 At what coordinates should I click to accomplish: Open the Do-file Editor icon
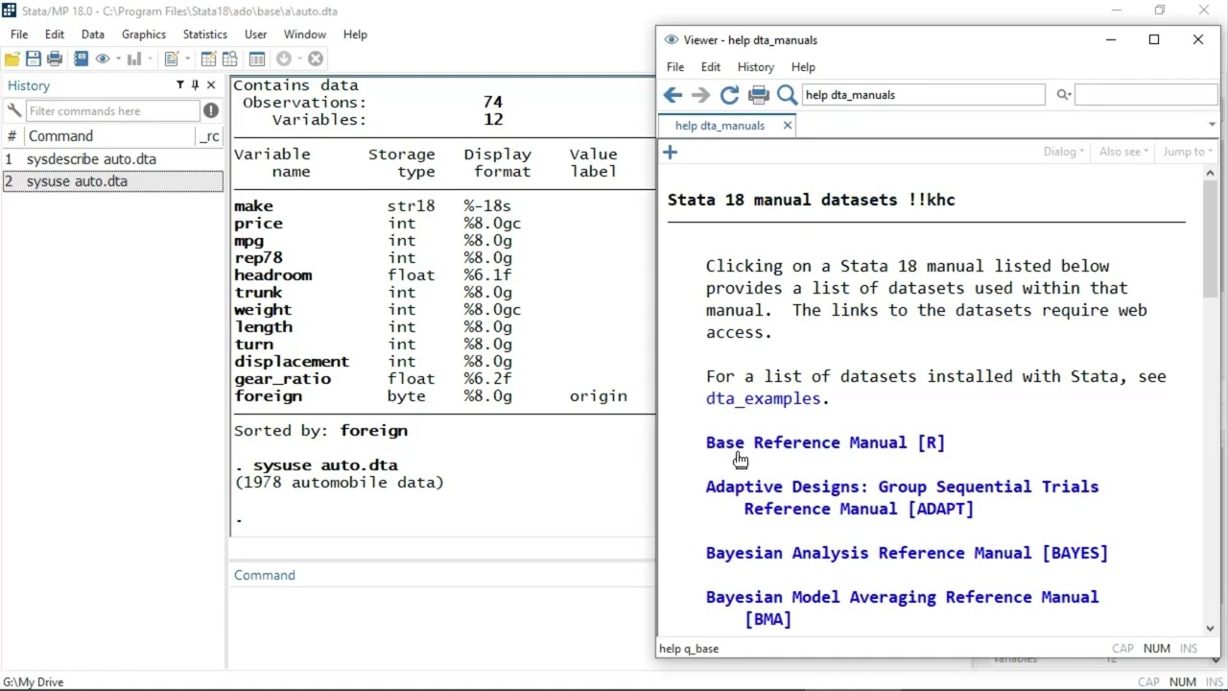tap(172, 59)
